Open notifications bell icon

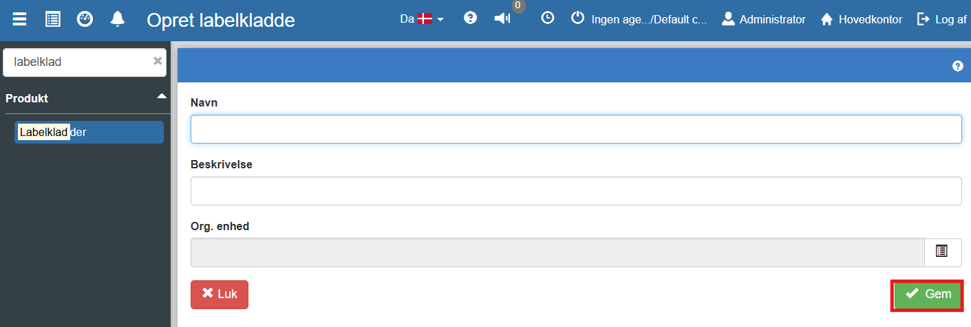[117, 19]
